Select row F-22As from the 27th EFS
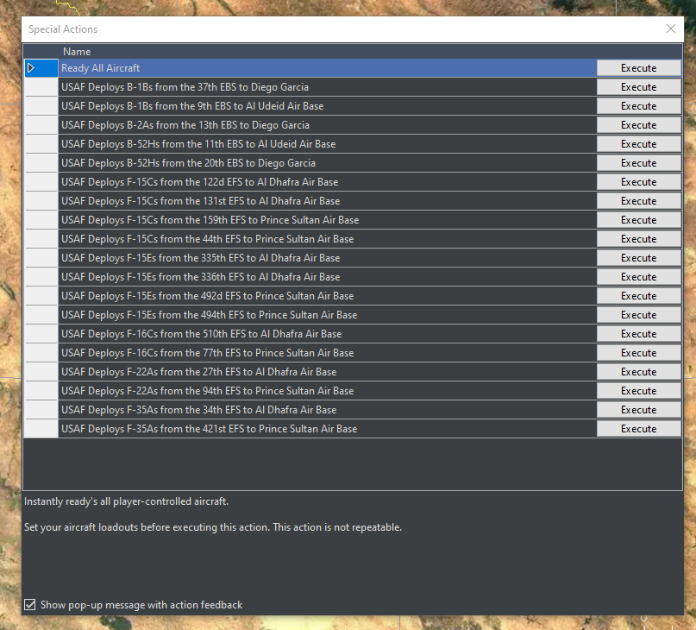 327,372
